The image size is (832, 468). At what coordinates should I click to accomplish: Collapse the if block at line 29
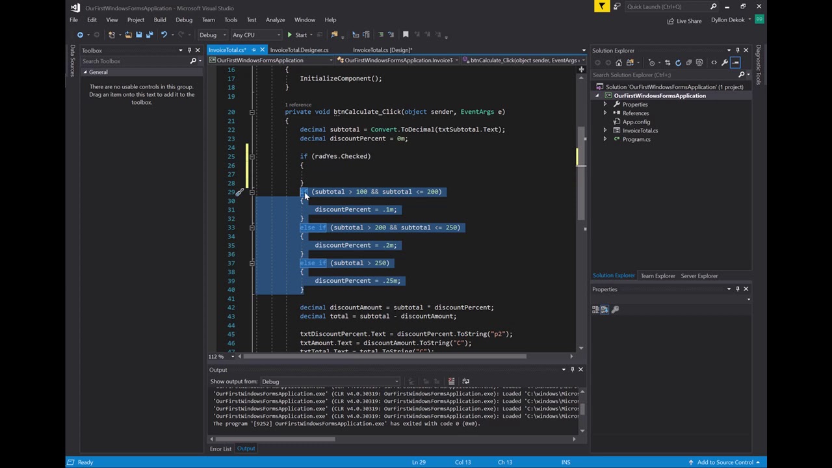click(x=252, y=192)
